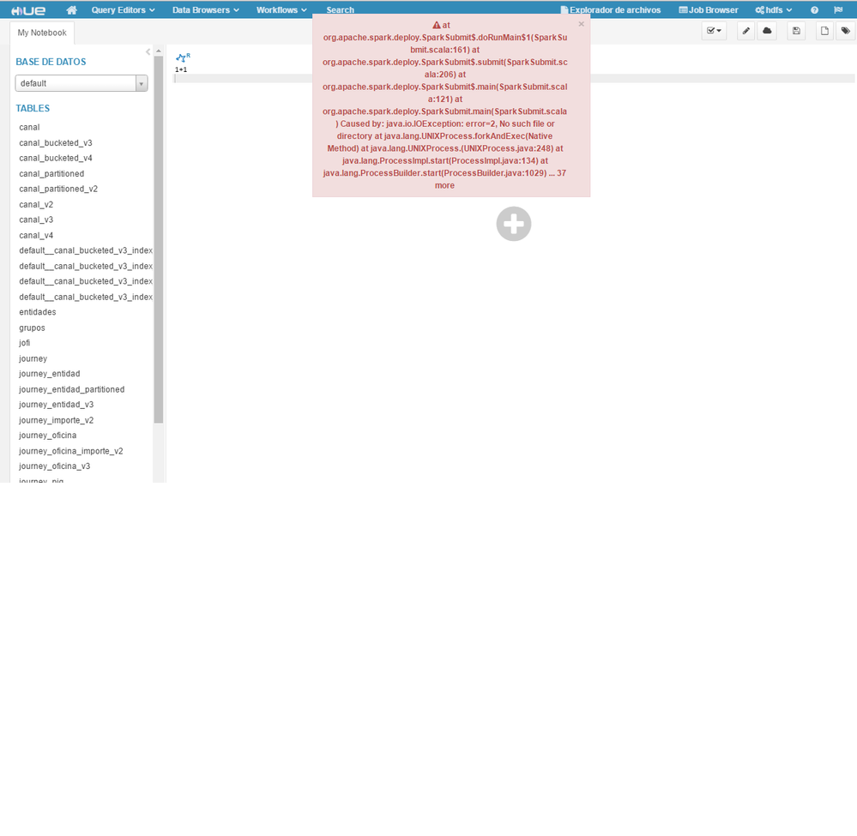Viewport: 857px width, 836px height.
Task: Save notebook with floppy disk icon
Action: point(796,31)
